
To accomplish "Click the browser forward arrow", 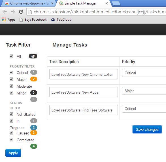I will coord(13,12).
